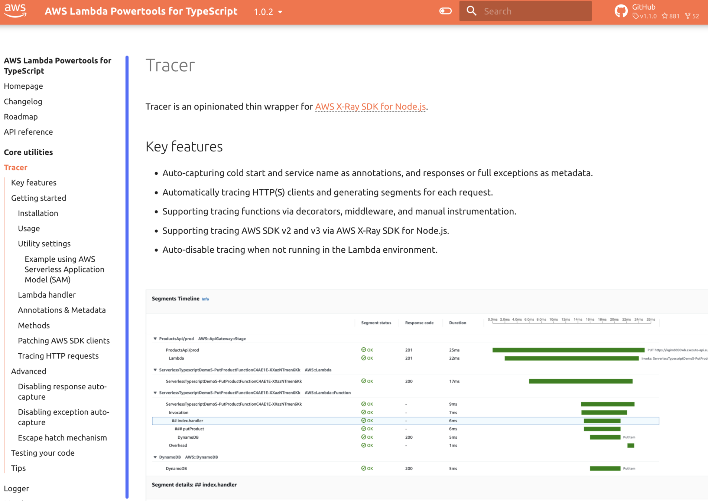Select the Tracer sidebar item
This screenshot has height=501, width=708.
(16, 167)
